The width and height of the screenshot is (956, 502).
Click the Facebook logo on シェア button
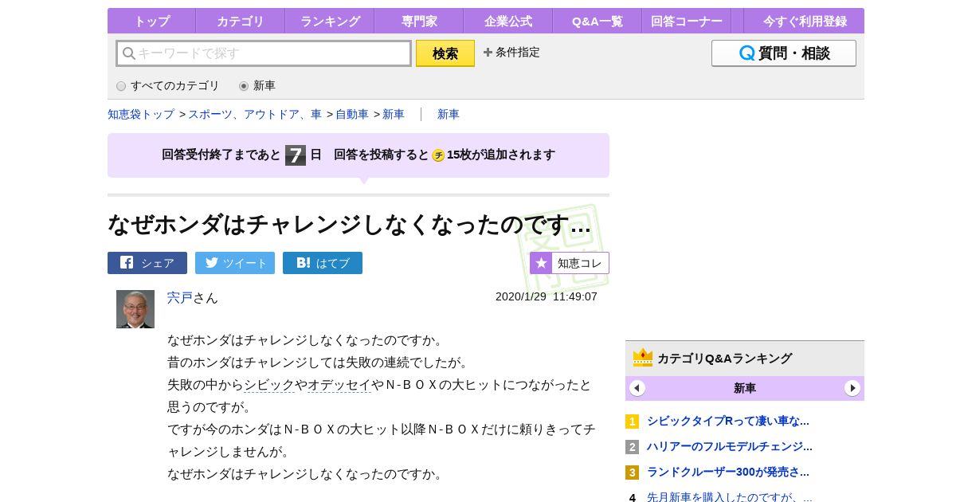(x=127, y=262)
